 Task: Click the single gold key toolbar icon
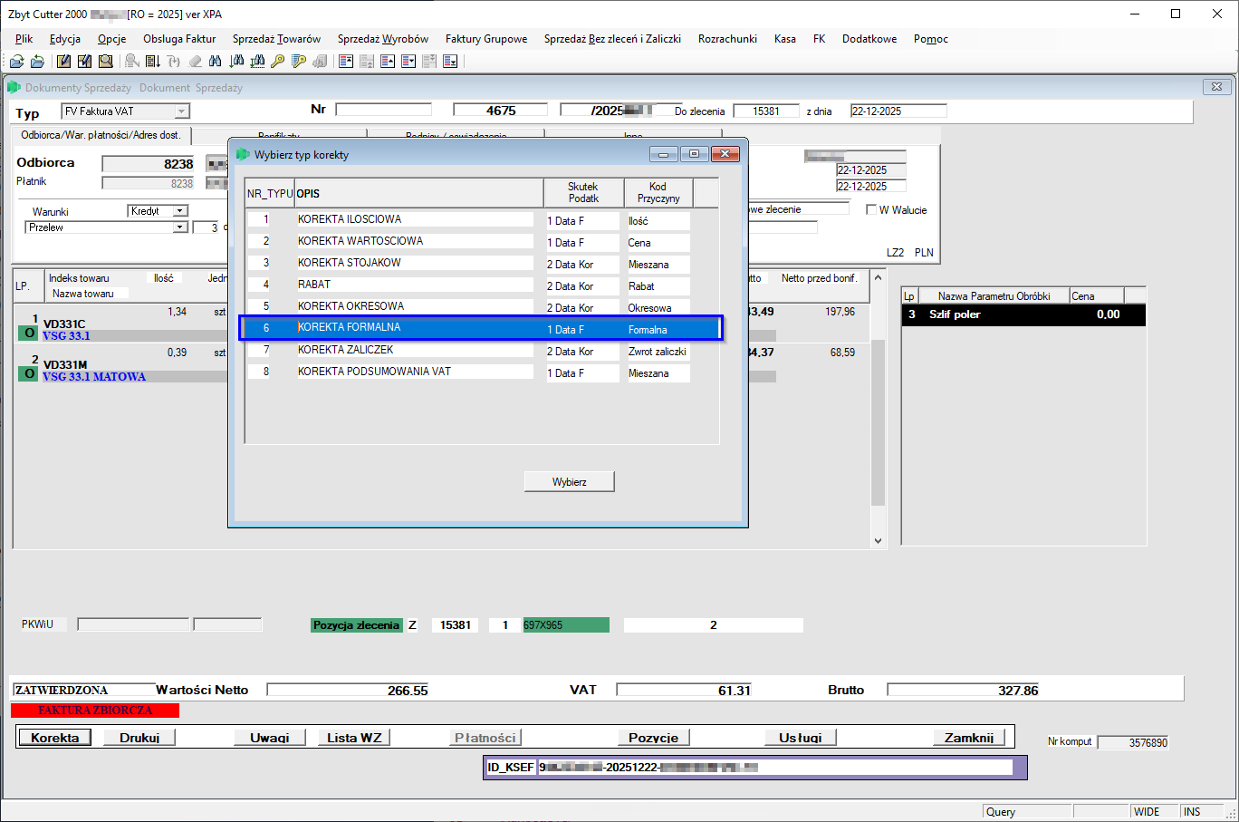coord(278,62)
